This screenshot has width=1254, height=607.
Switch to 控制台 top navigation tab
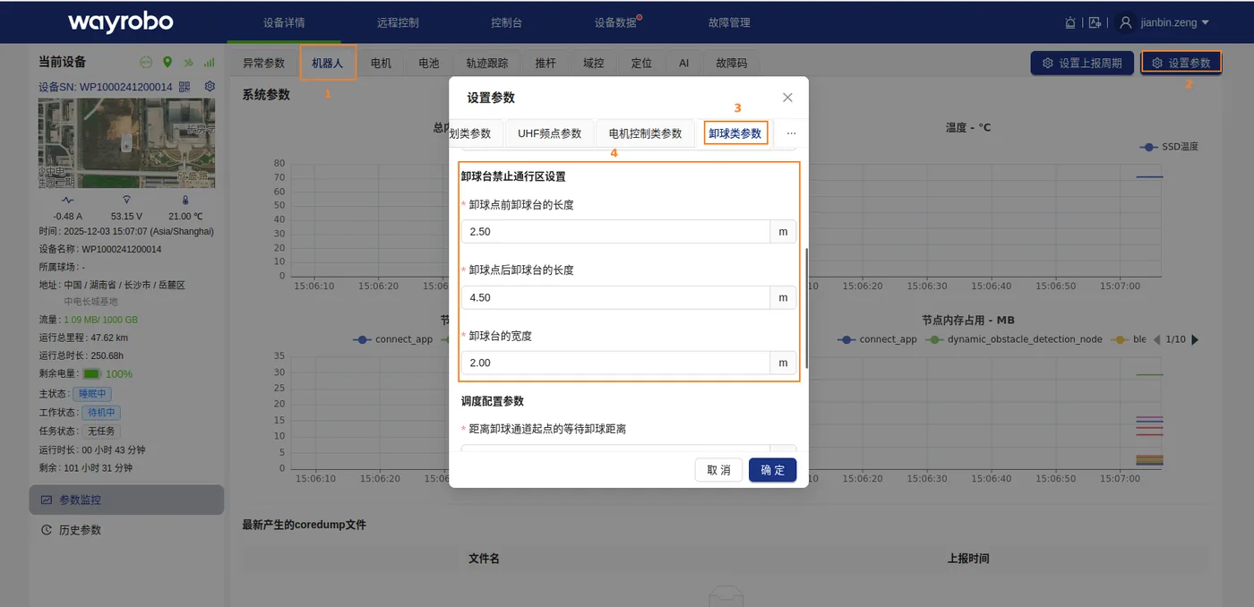(x=506, y=22)
